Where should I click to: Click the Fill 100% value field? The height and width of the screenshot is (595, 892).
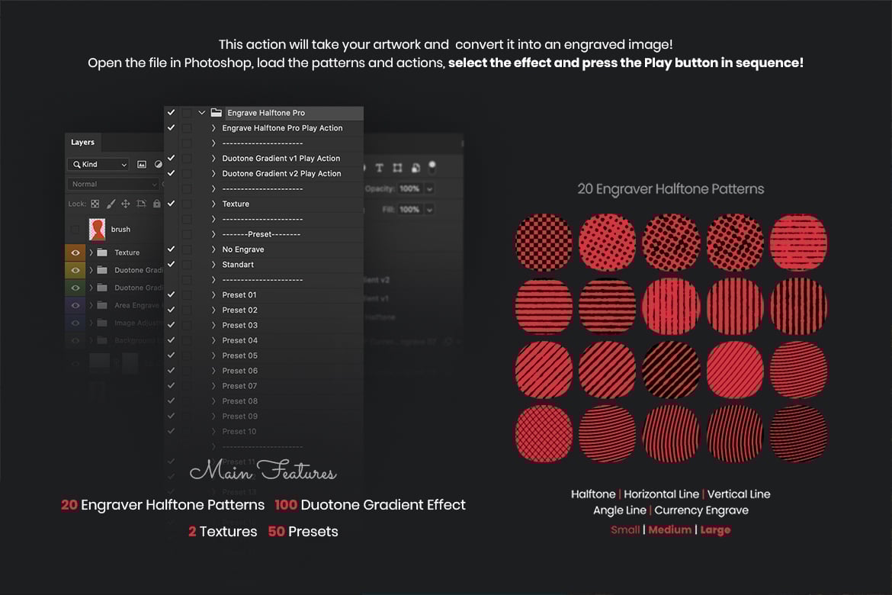(409, 210)
